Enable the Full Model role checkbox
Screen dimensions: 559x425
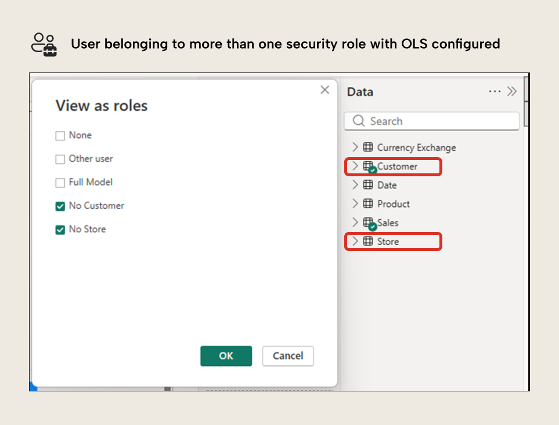60,183
